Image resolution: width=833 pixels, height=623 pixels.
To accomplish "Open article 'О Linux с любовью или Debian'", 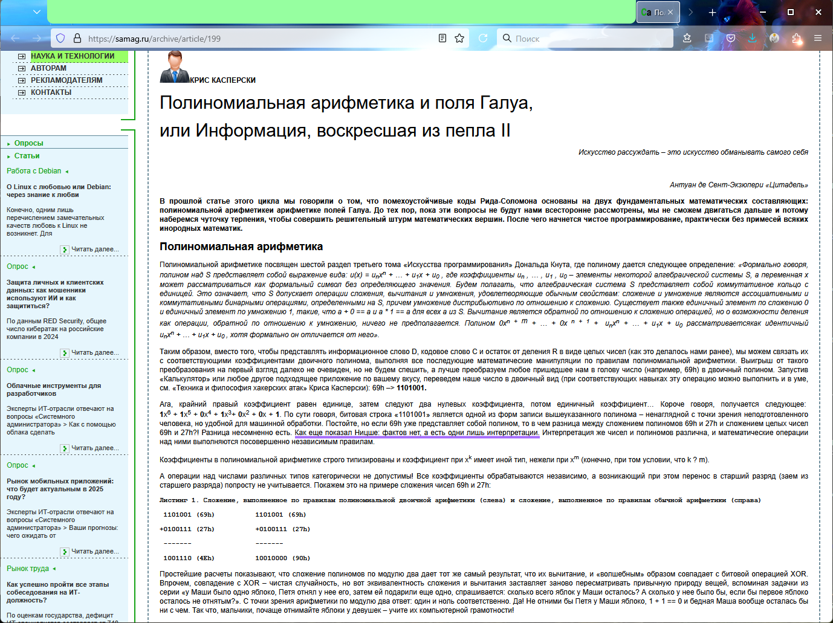I will pos(59,191).
